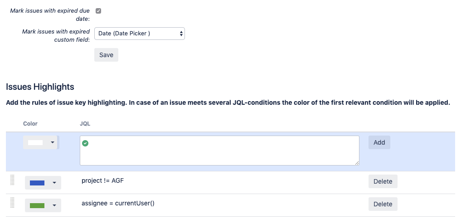Click the green JQL validation checkmark icon
This screenshot has height=224, width=461.
[x=85, y=143]
